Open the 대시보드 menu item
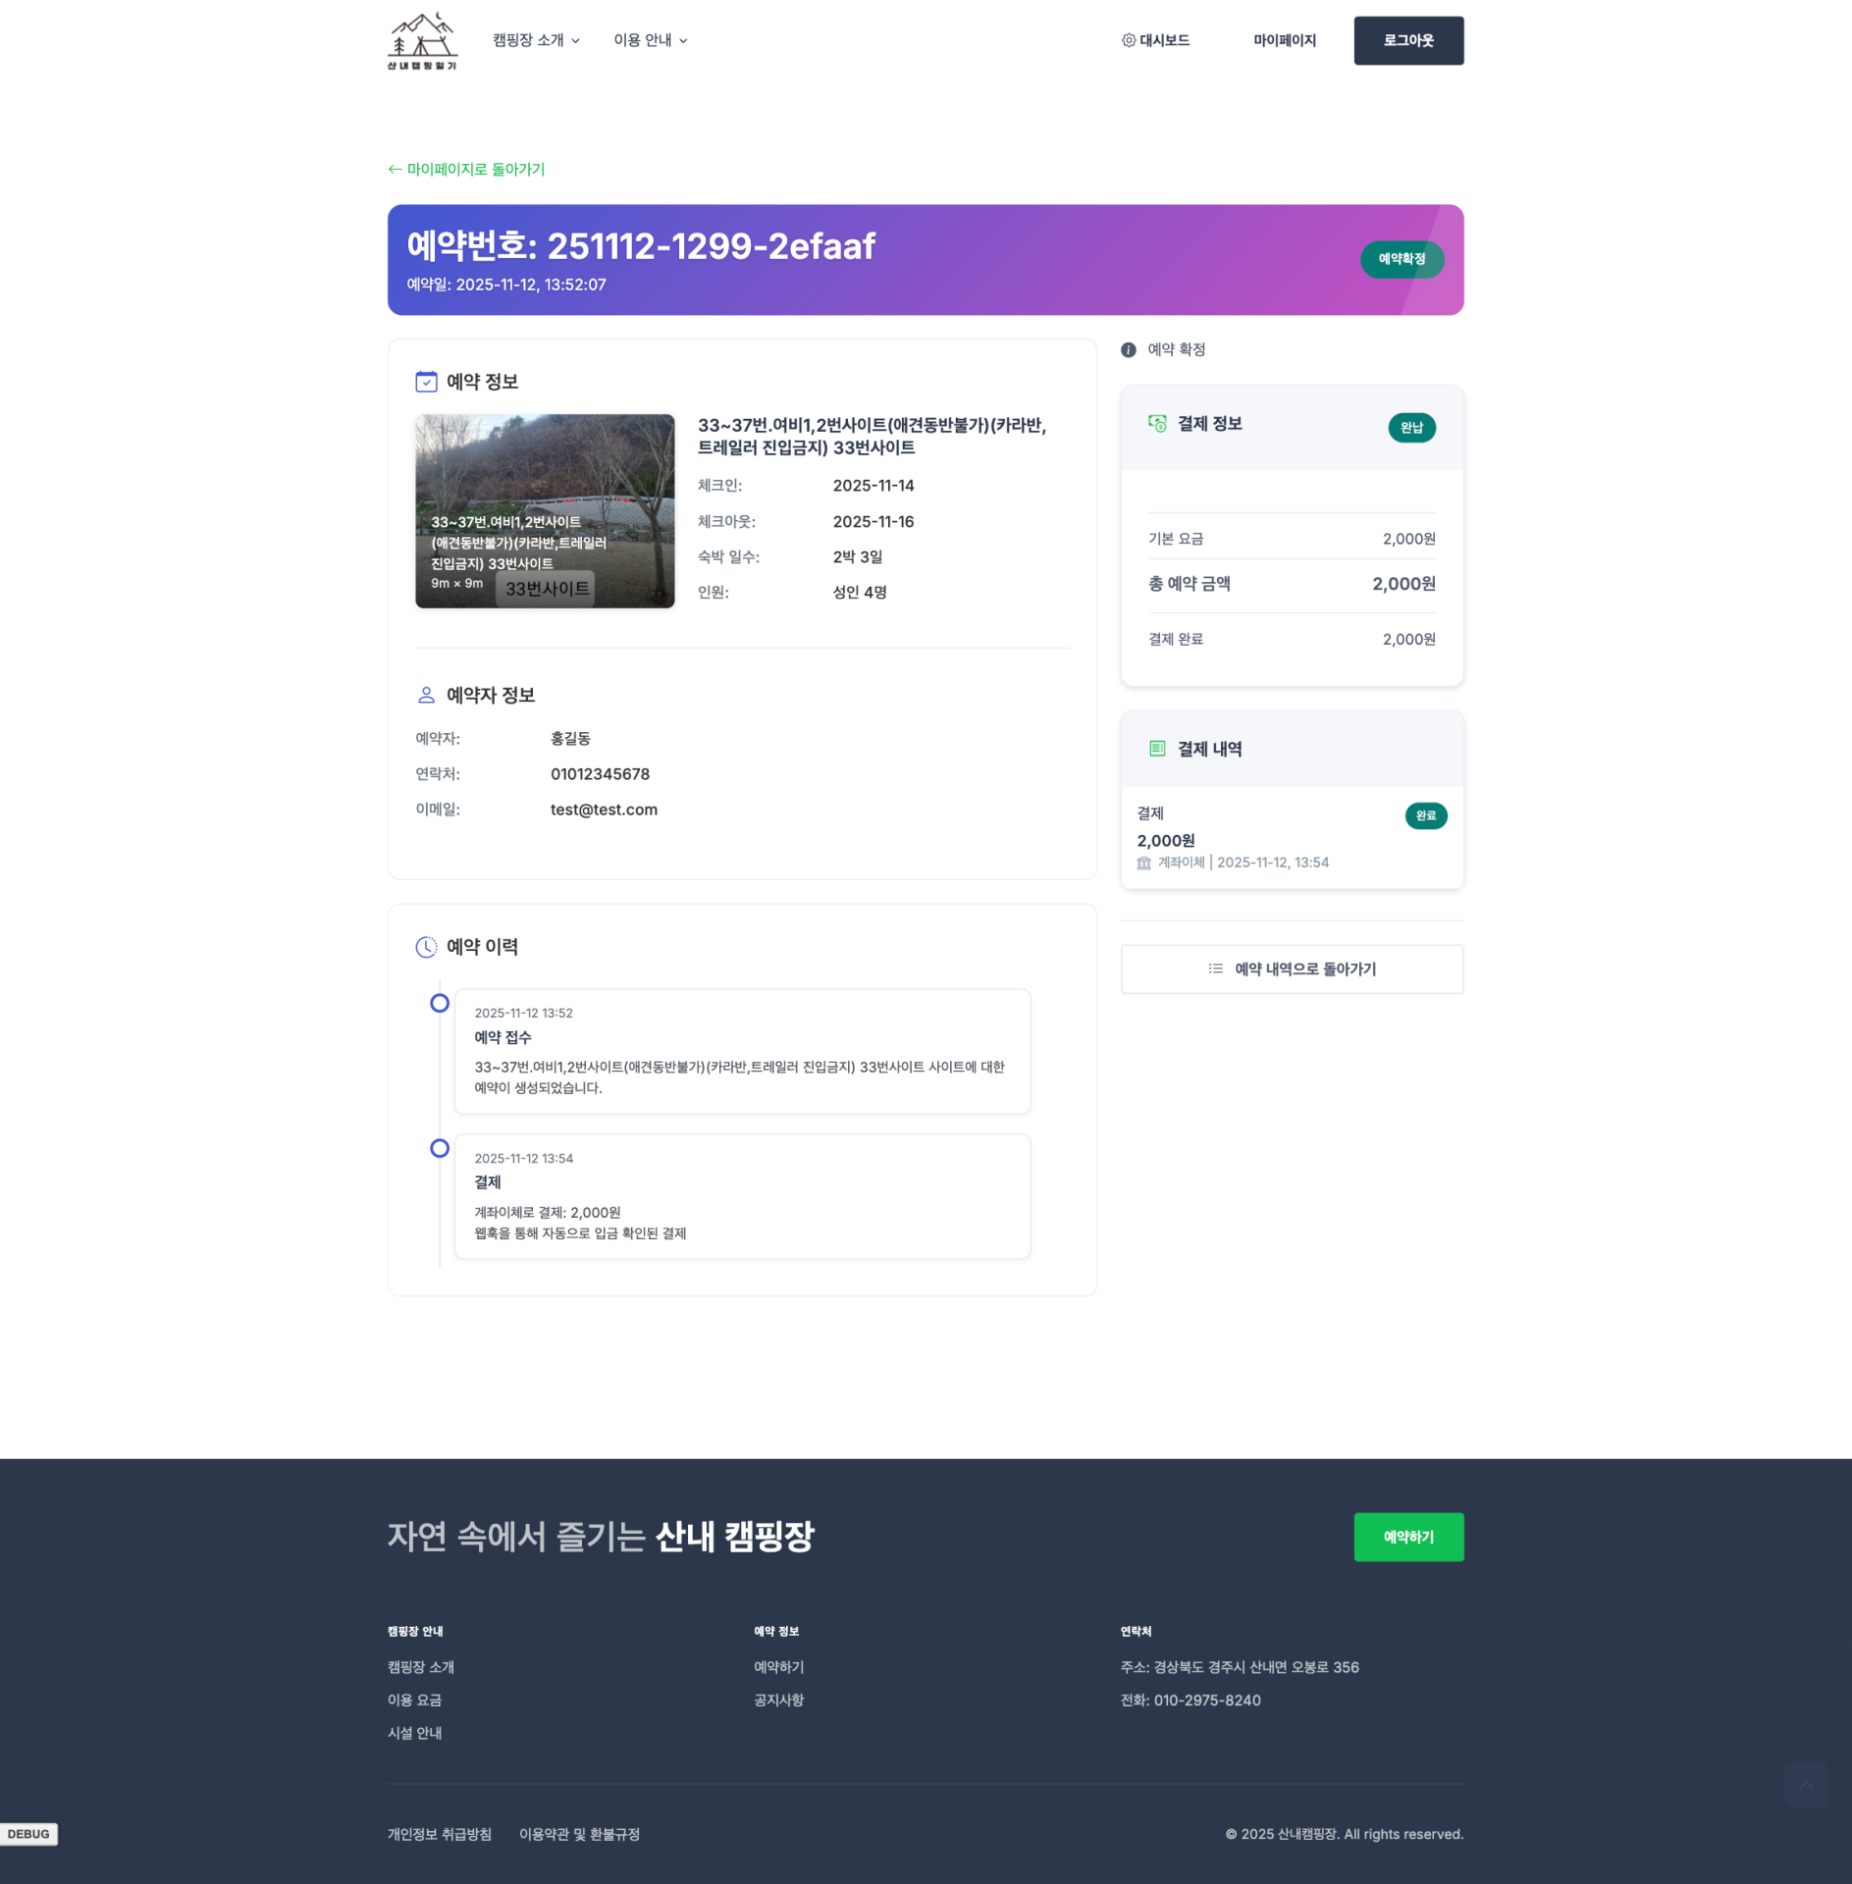 (1155, 40)
